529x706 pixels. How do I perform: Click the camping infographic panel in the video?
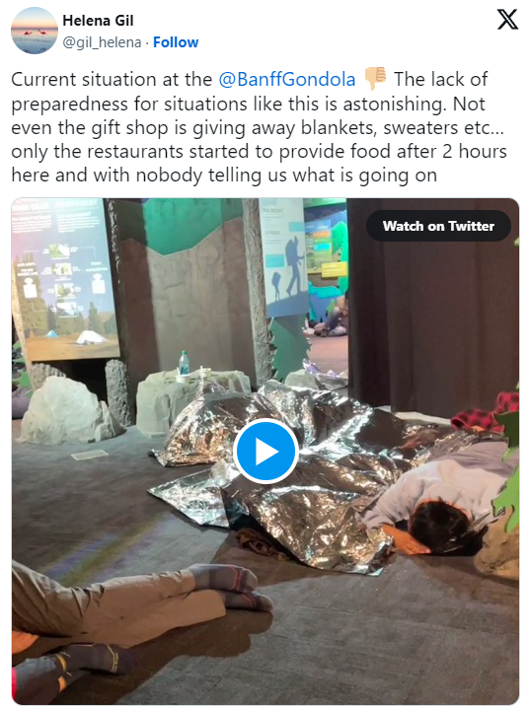coord(63,277)
